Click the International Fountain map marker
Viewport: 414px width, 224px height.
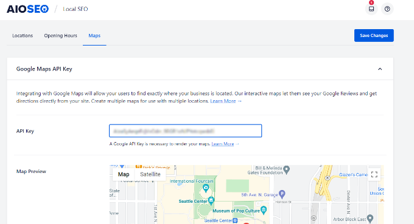[x=206, y=188]
